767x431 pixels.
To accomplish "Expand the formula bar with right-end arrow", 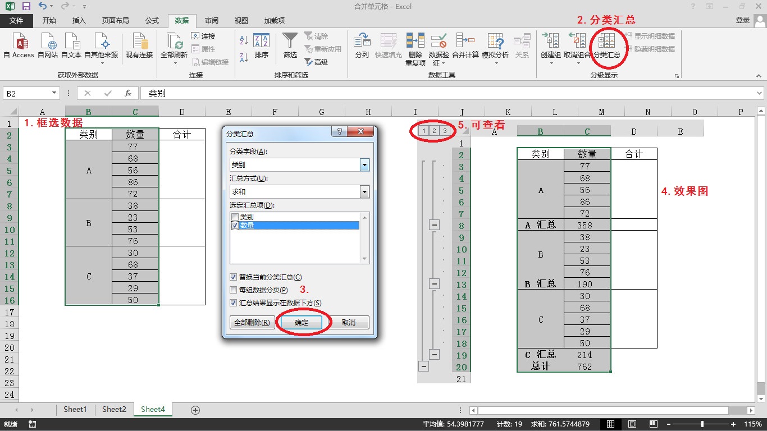I will (760, 93).
